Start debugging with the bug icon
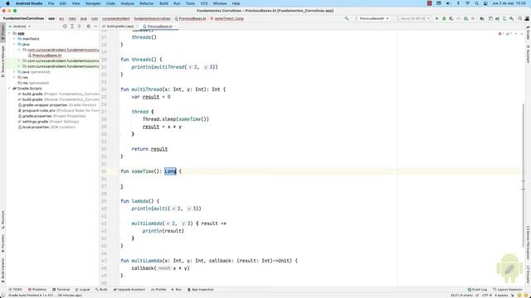 coord(444,18)
